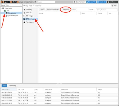Click the Upload button
This screenshot has width=119, height=106.
(42, 10)
